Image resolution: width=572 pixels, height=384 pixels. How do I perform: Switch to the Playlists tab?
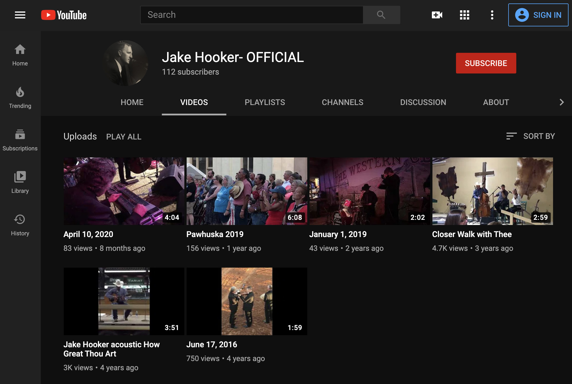click(x=265, y=102)
